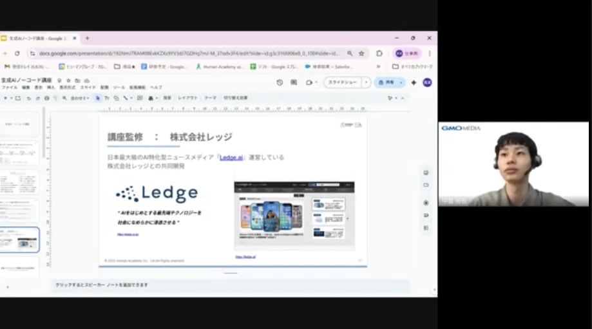Reload the page with the refresh icon
This screenshot has width=592, height=329.
[17, 53]
